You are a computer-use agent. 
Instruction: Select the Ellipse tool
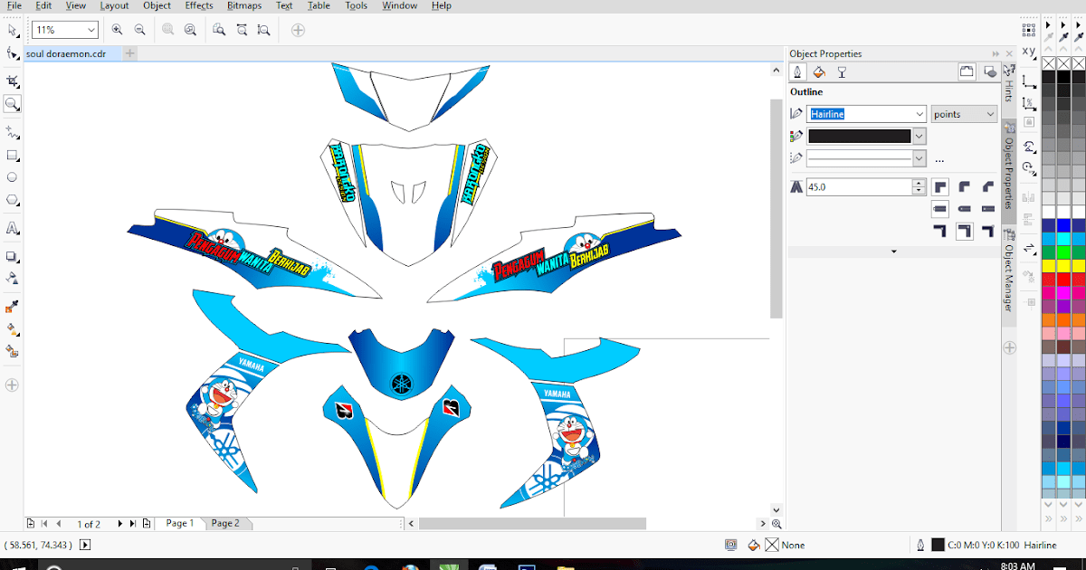point(12,177)
